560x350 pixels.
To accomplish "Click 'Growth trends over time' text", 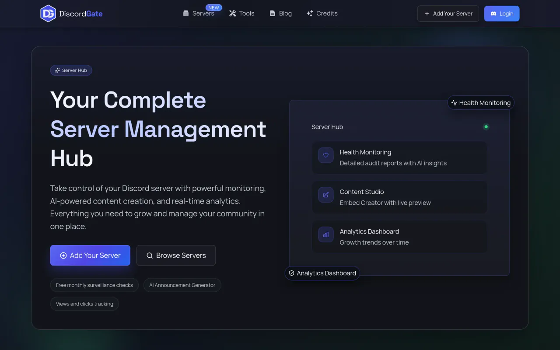I will point(374,242).
